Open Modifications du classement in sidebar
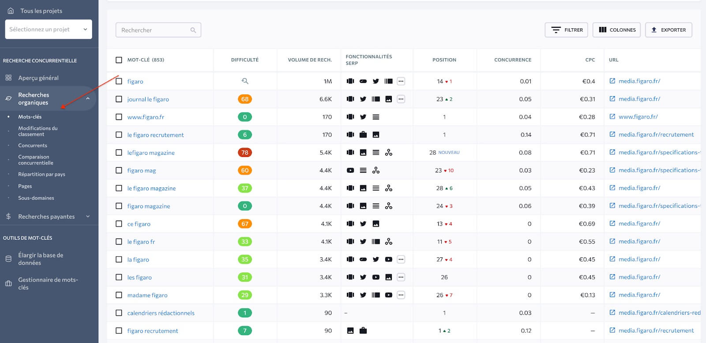 [x=38, y=131]
